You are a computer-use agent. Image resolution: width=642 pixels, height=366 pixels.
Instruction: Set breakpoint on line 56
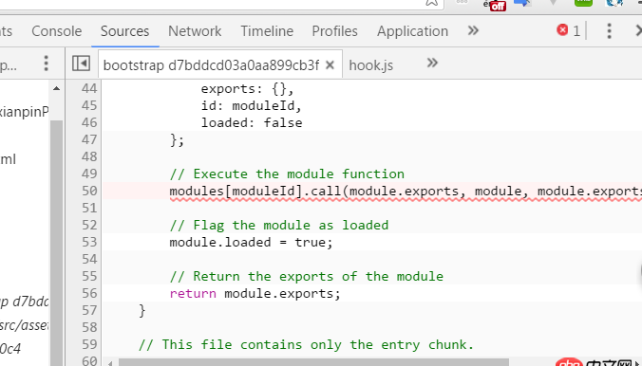coord(89,293)
